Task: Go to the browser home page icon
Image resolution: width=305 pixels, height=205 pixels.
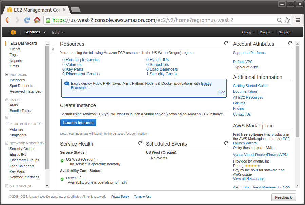Action: pos(37,20)
